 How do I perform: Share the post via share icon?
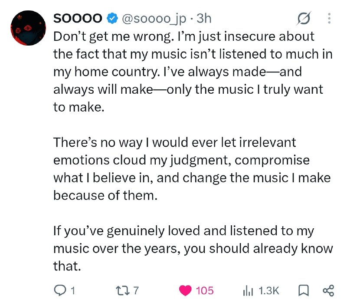(x=328, y=290)
